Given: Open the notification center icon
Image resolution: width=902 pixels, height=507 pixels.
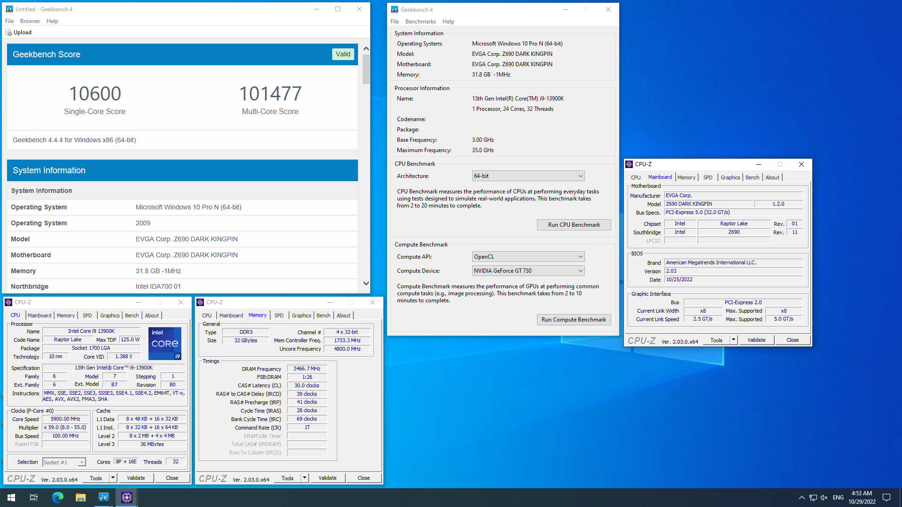Looking at the screenshot, I should pyautogui.click(x=886, y=498).
